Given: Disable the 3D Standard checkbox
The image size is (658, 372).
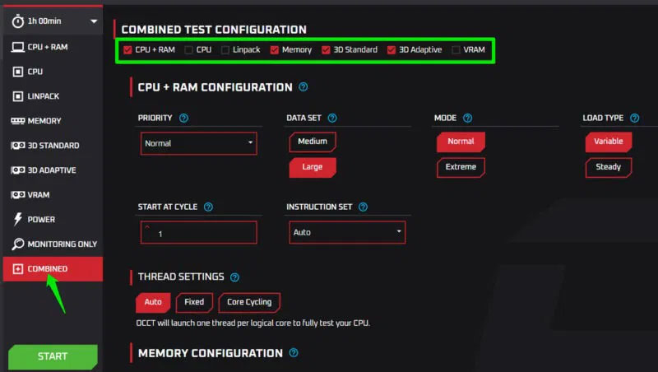Looking at the screenshot, I should 326,50.
